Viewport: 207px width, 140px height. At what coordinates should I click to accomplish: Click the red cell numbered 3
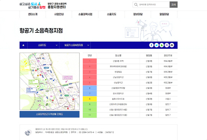click(90, 72)
